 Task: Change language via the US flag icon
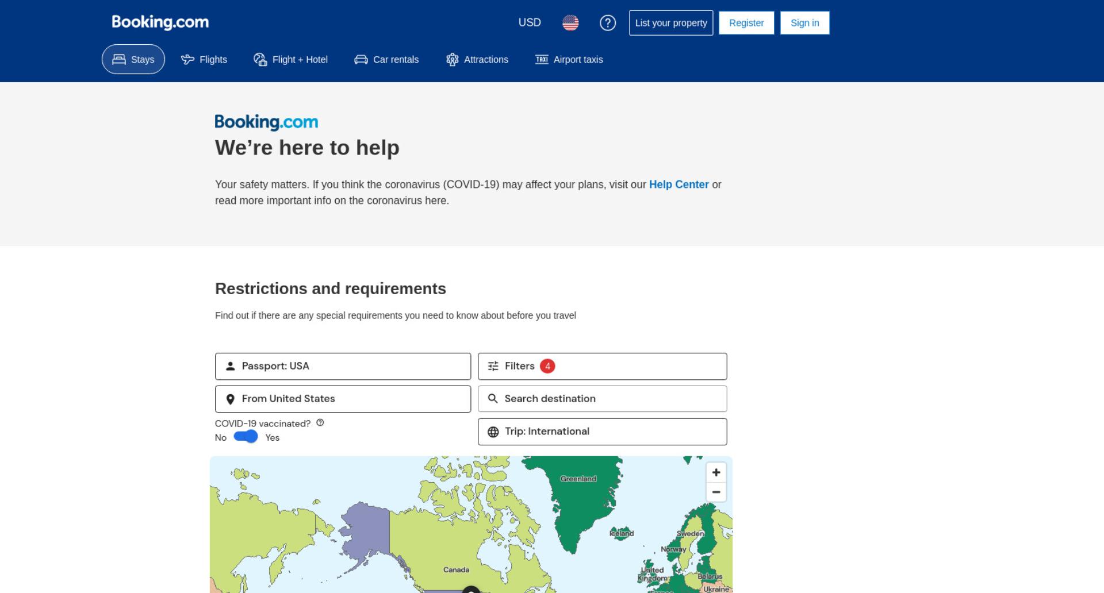coord(570,23)
